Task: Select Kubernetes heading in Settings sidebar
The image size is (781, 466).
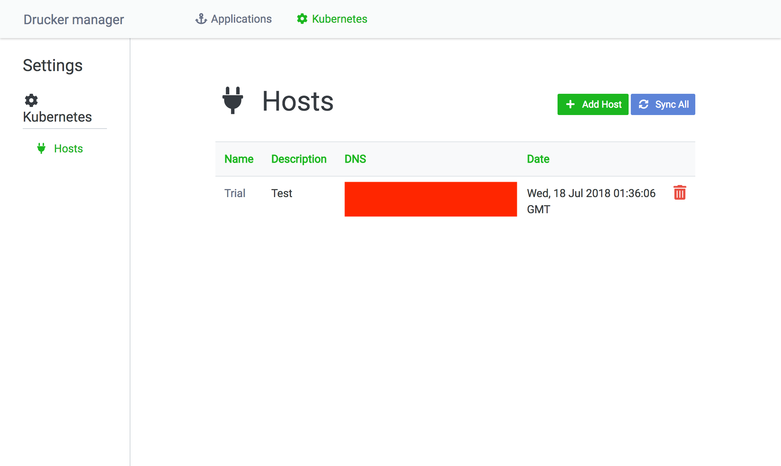Action: (x=57, y=117)
